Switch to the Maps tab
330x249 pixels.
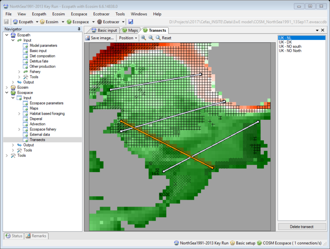[130, 30]
